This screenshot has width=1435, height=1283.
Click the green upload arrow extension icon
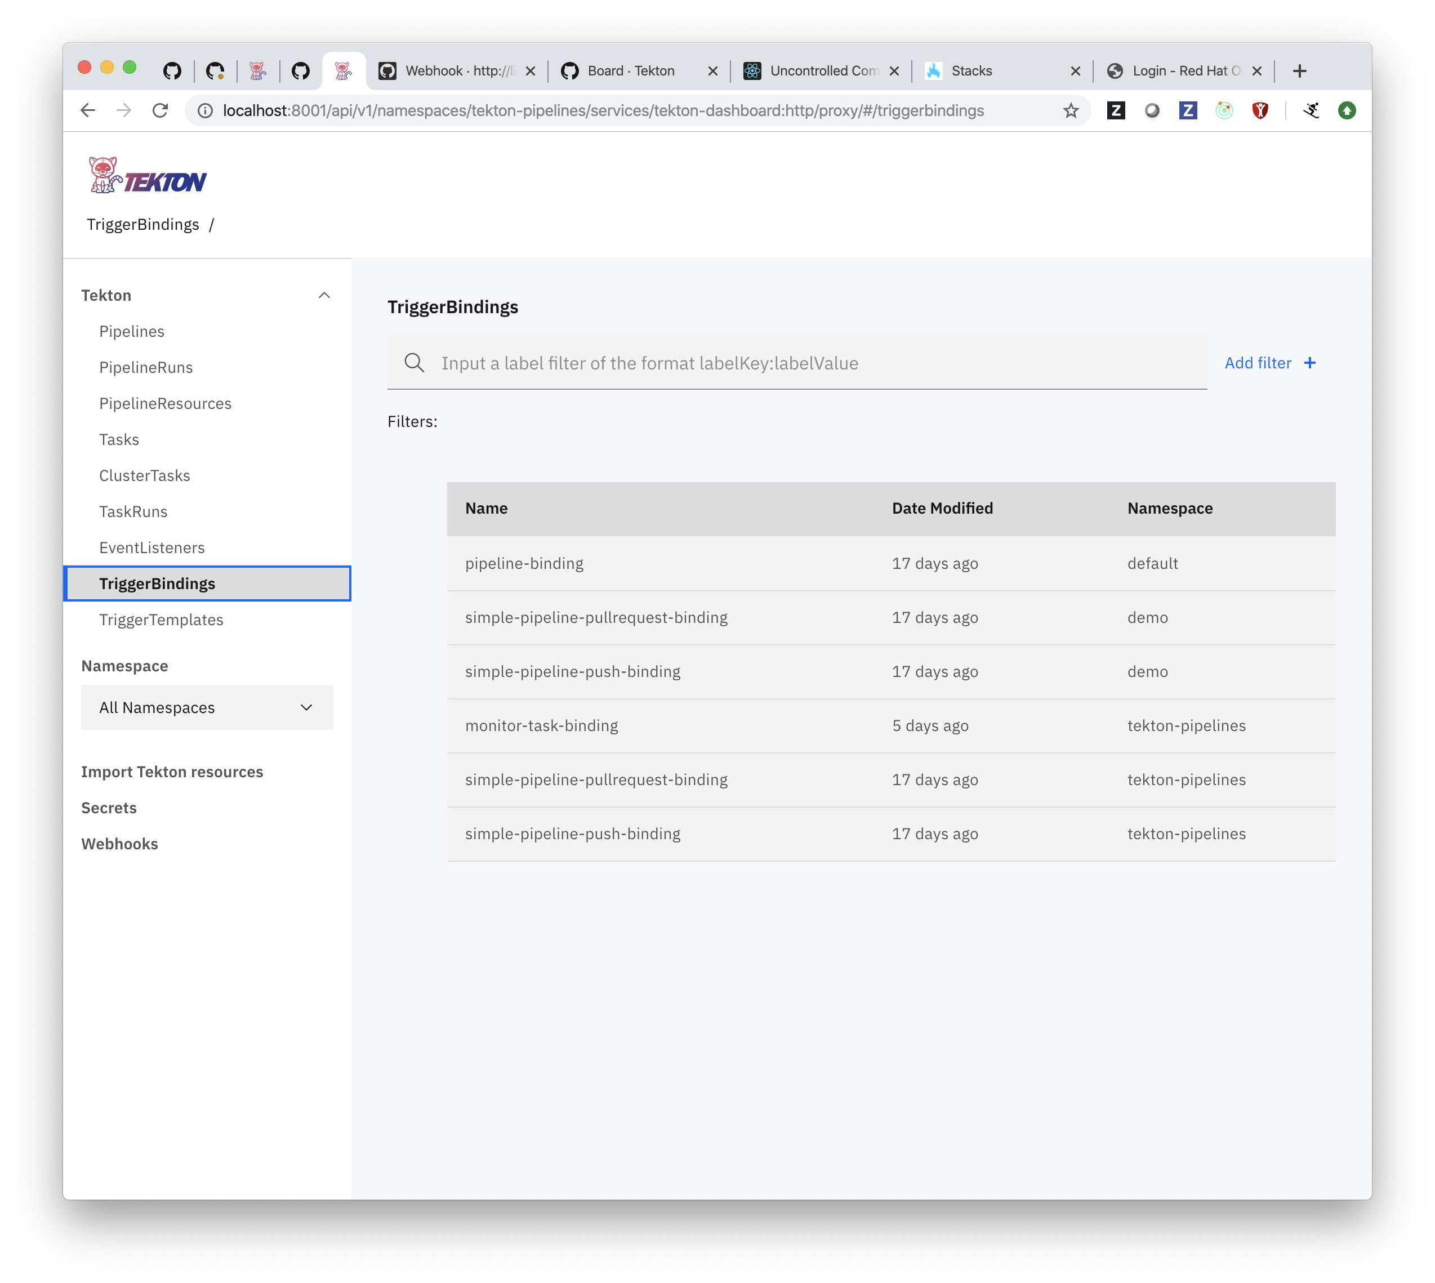[x=1347, y=110]
